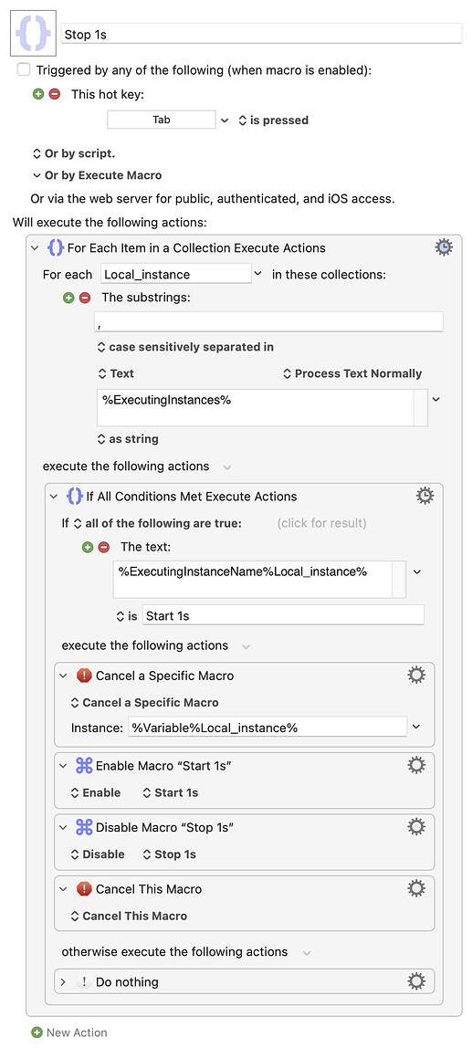Expand the Do nothing action

point(64,982)
